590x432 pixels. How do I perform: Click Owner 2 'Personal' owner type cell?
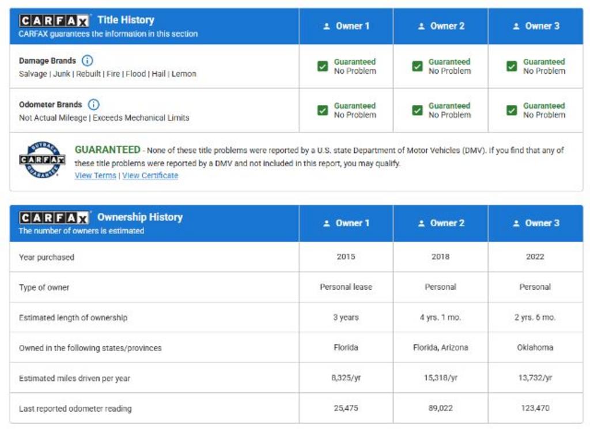click(x=441, y=287)
